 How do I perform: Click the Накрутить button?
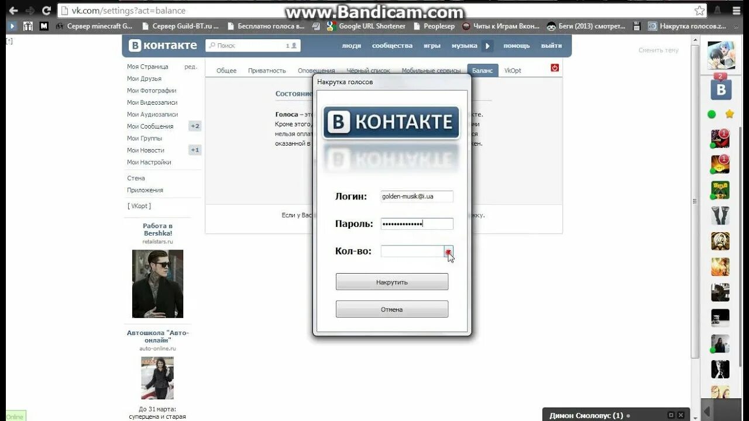pyautogui.click(x=392, y=282)
